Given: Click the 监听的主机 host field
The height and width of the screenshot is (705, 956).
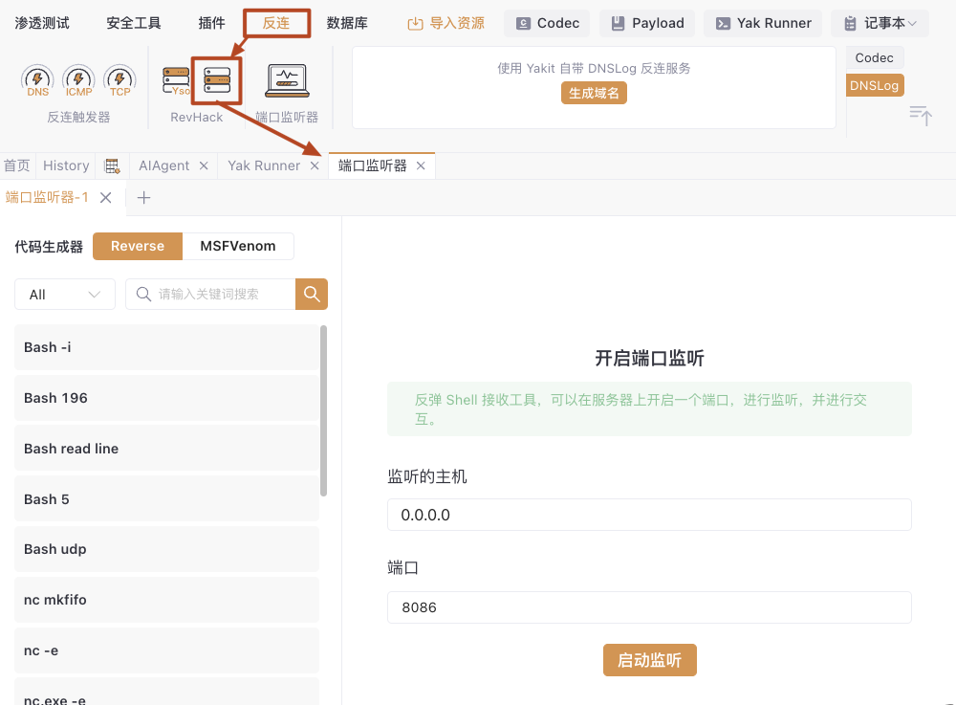Looking at the screenshot, I should click(649, 515).
